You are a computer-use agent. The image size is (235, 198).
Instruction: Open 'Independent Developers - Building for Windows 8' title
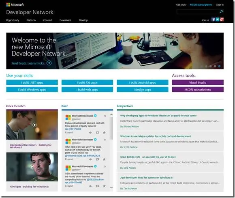[x=30, y=146]
